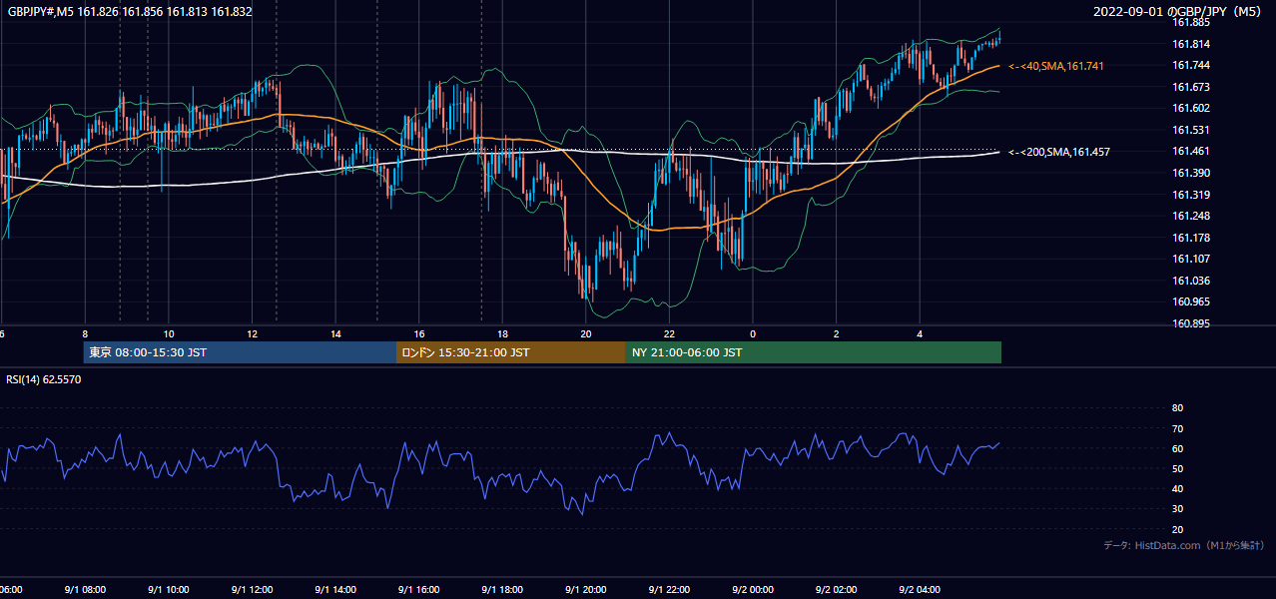Click the NY 21:00-06:00 JST session bar

coord(814,352)
